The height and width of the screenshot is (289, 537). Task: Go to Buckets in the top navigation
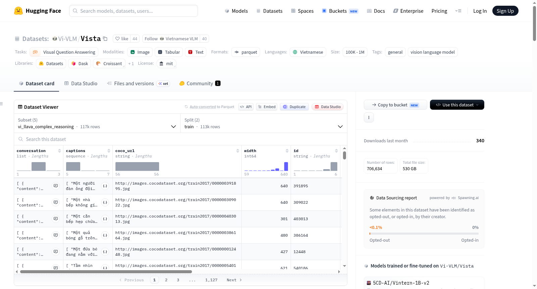340,11
